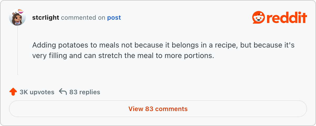Click the word "upvotes" beside the arrow
Image resolution: width=316 pixels, height=126 pixels.
[x=42, y=92]
